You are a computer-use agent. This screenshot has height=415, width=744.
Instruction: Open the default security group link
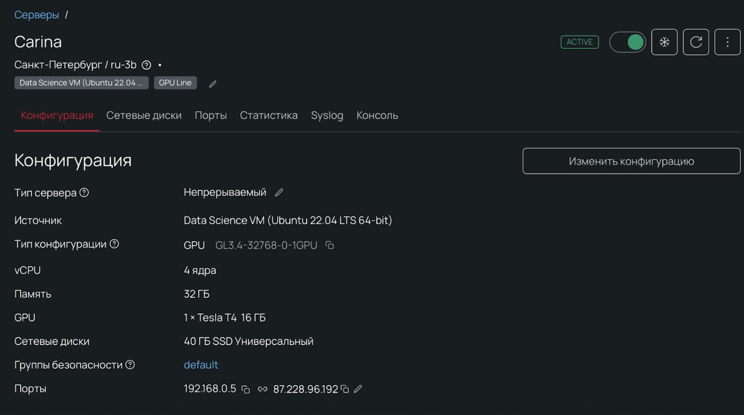(x=201, y=365)
